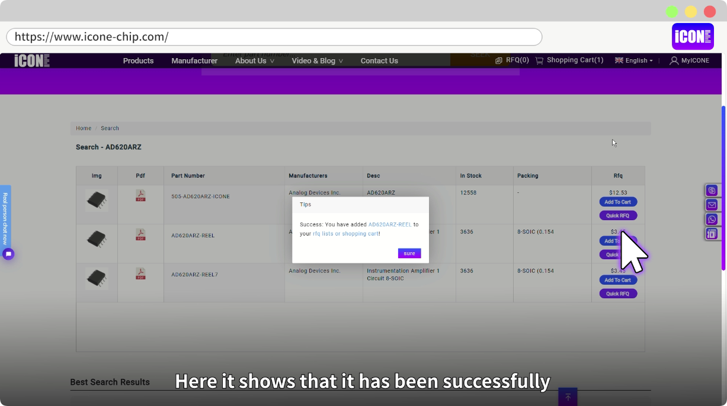This screenshot has height=406, width=727.
Task: Click the browser address bar URL
Action: click(x=274, y=37)
